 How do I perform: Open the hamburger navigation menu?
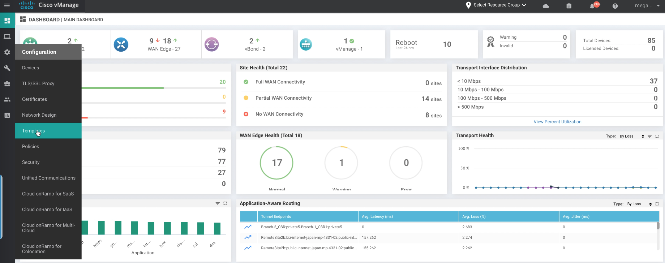[7, 5]
